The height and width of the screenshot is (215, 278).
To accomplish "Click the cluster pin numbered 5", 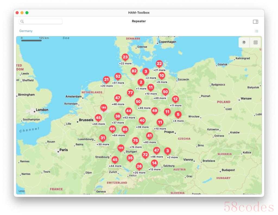I will [178, 115].
